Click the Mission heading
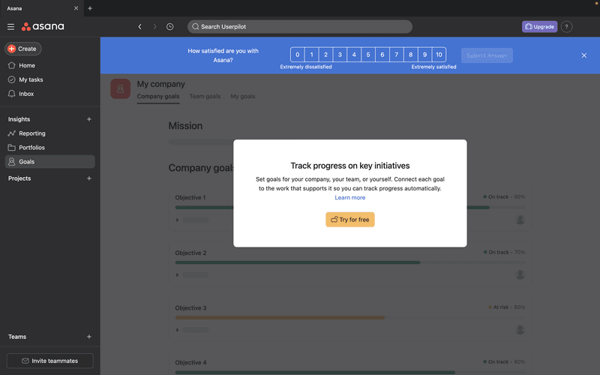The image size is (600, 375). coord(185,126)
